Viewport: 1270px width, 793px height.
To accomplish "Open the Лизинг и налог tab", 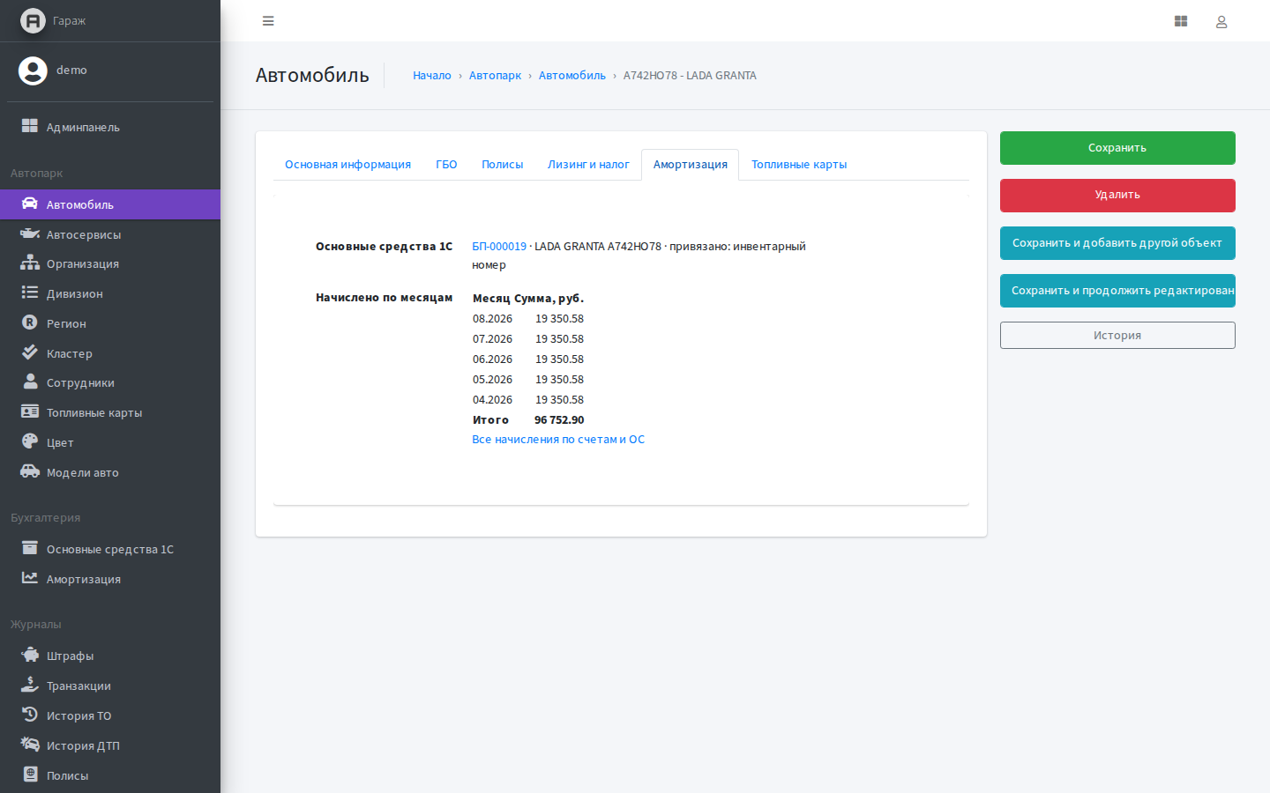I will [x=588, y=165].
